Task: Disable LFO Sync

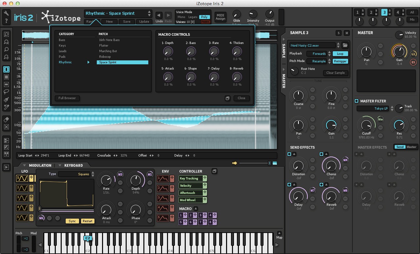Action: tap(72, 221)
